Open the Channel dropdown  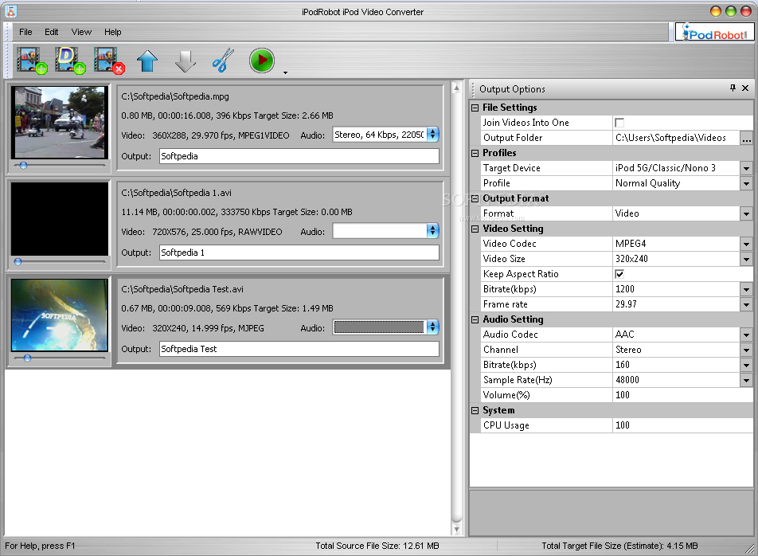746,350
